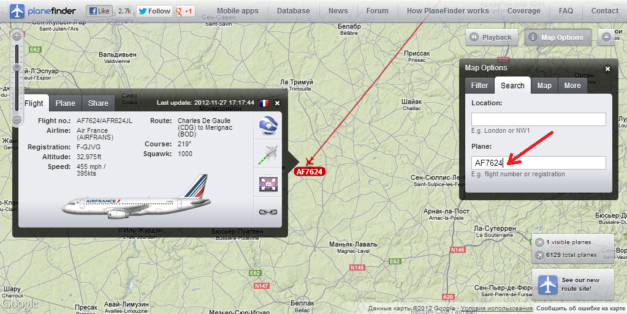Collapse the panel with the up-arrow button
627x314 pixels.
607,37
